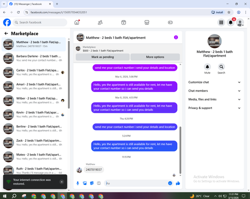
Task: Search in conversation via magnifier icon
Action: pos(221,67)
